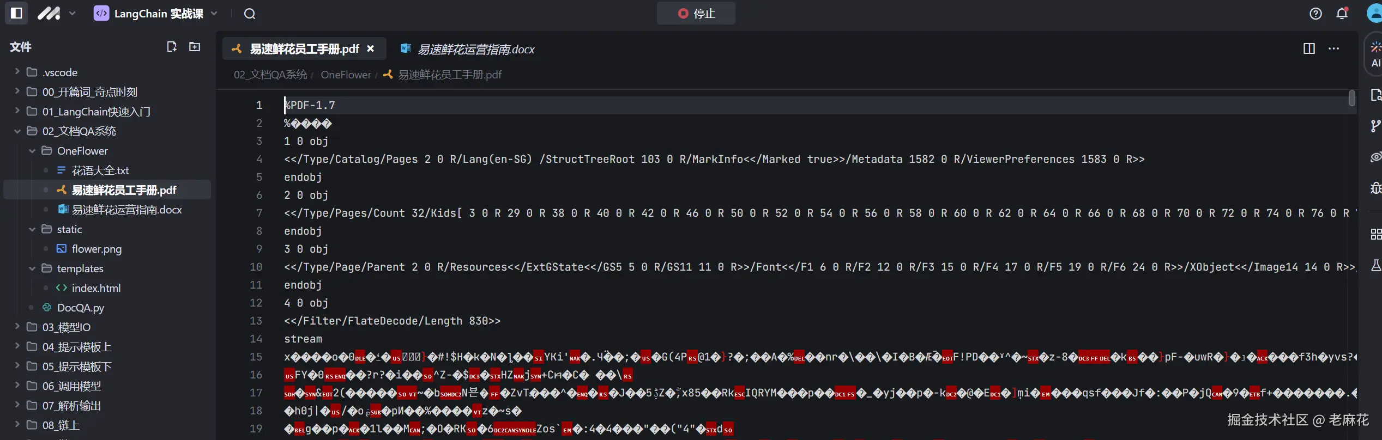Open the file search sidebar icon

[1375, 95]
